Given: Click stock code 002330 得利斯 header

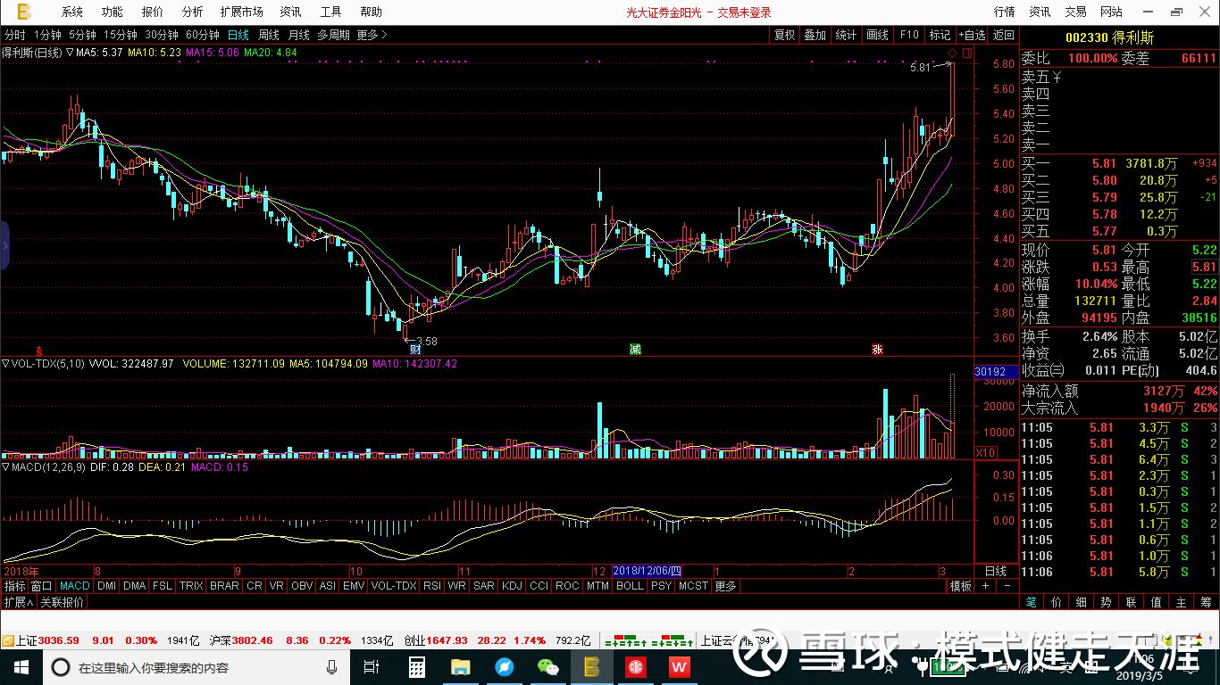Looking at the screenshot, I should click(1109, 37).
